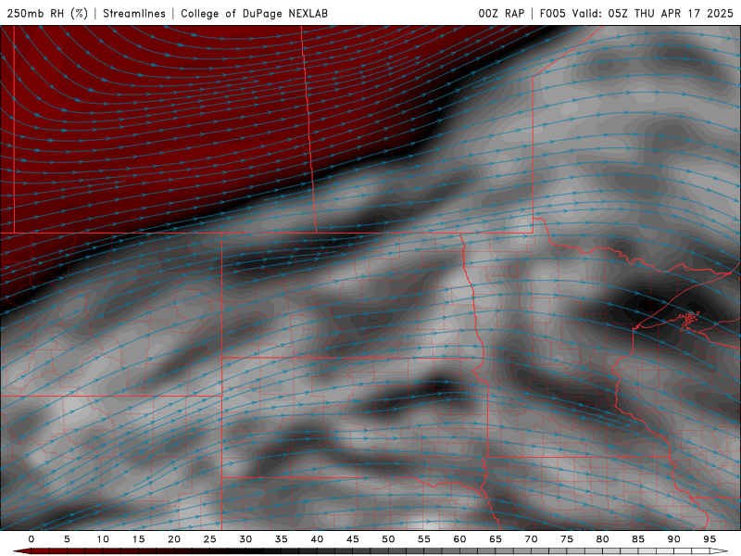The width and height of the screenshot is (741, 556).
Task: Click the colorbar label "0"
Action: tap(31, 539)
